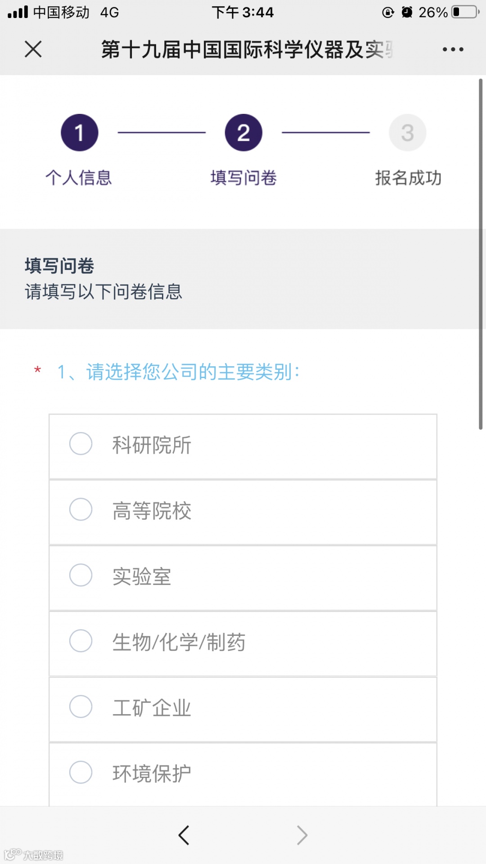Tap the alarm clock status icon
The image size is (486, 864).
pyautogui.click(x=407, y=12)
